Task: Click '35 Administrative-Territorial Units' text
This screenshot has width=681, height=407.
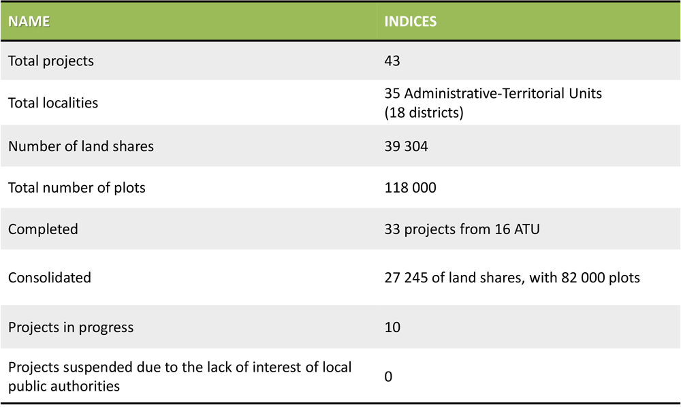Action: pos(493,93)
